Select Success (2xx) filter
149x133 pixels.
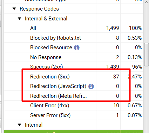tap(74, 67)
